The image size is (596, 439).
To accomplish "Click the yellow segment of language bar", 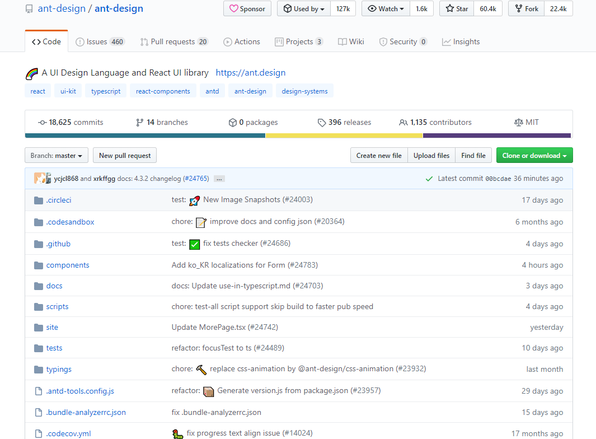I will (x=344, y=136).
